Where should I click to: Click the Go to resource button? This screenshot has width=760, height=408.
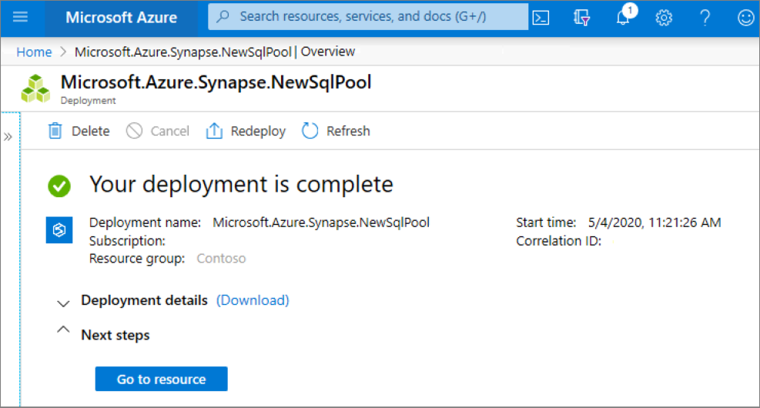[161, 379]
